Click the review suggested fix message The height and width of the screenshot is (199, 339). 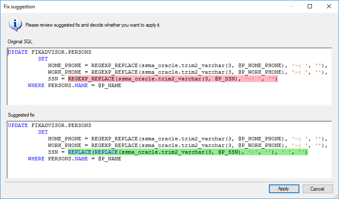(x=93, y=25)
